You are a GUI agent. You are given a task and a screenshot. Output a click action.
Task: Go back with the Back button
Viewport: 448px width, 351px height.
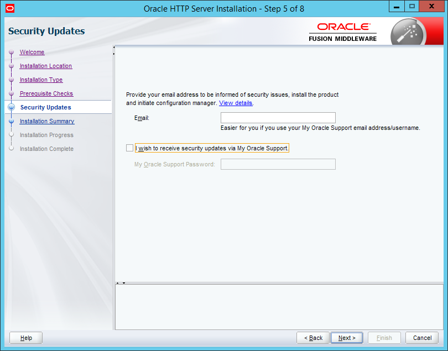coord(313,338)
